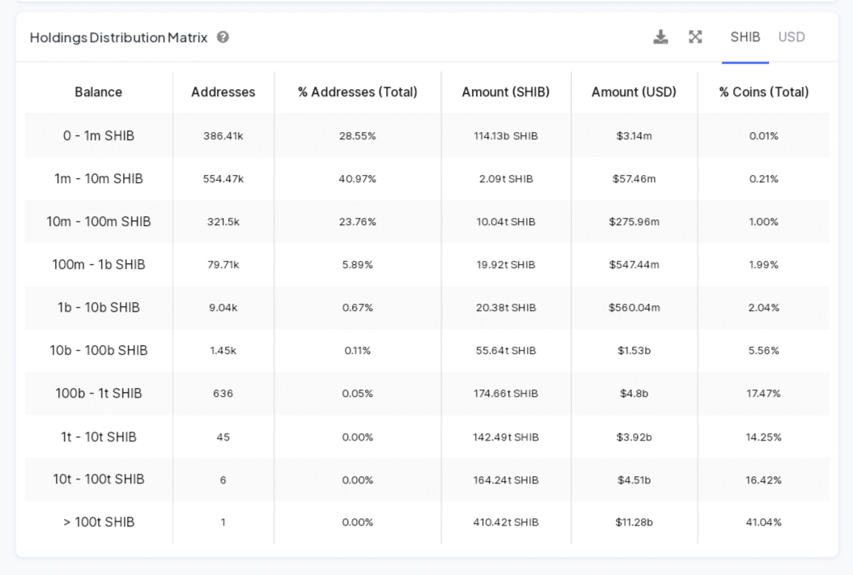The width and height of the screenshot is (853, 575).
Task: Switch to the SHIB tab
Action: pyautogui.click(x=745, y=37)
